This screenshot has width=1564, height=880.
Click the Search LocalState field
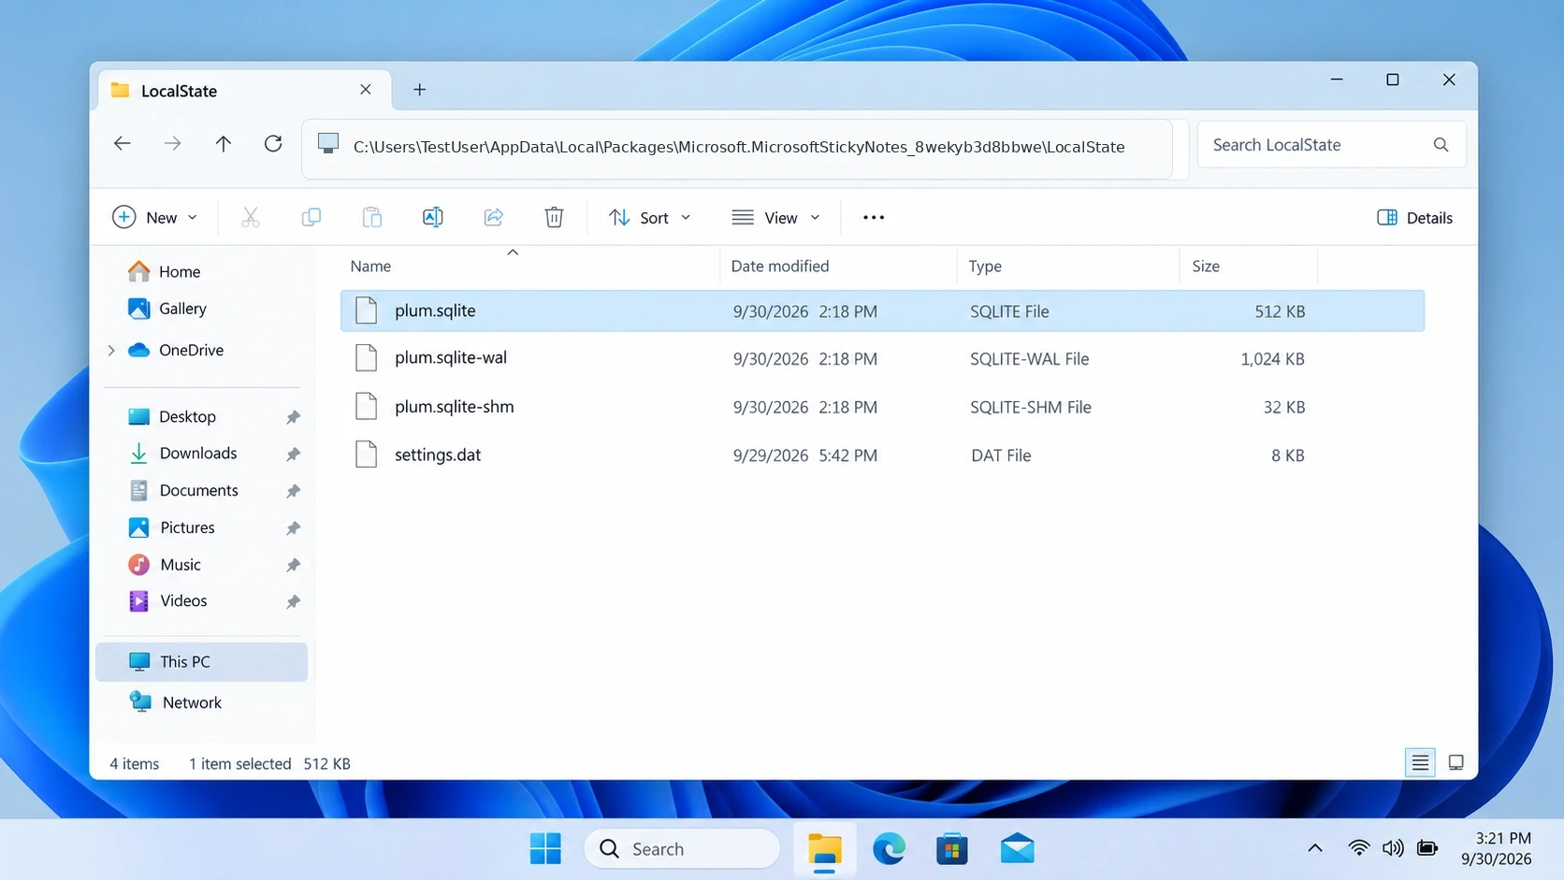click(1331, 145)
